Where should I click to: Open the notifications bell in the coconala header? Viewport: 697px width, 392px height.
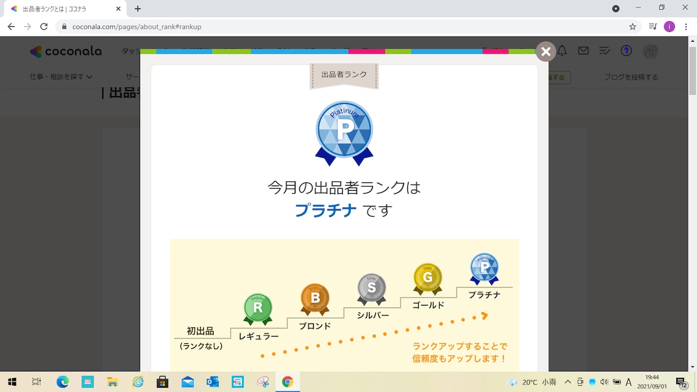click(562, 51)
